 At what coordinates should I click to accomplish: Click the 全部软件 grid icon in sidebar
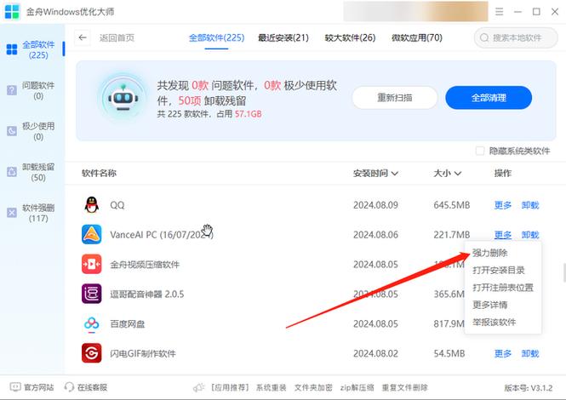12,49
